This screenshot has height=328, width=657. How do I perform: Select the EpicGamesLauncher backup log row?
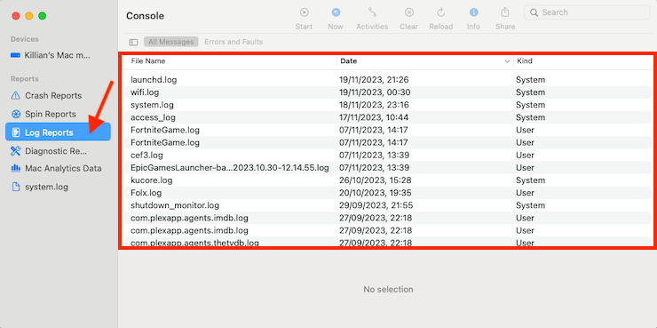(388, 168)
